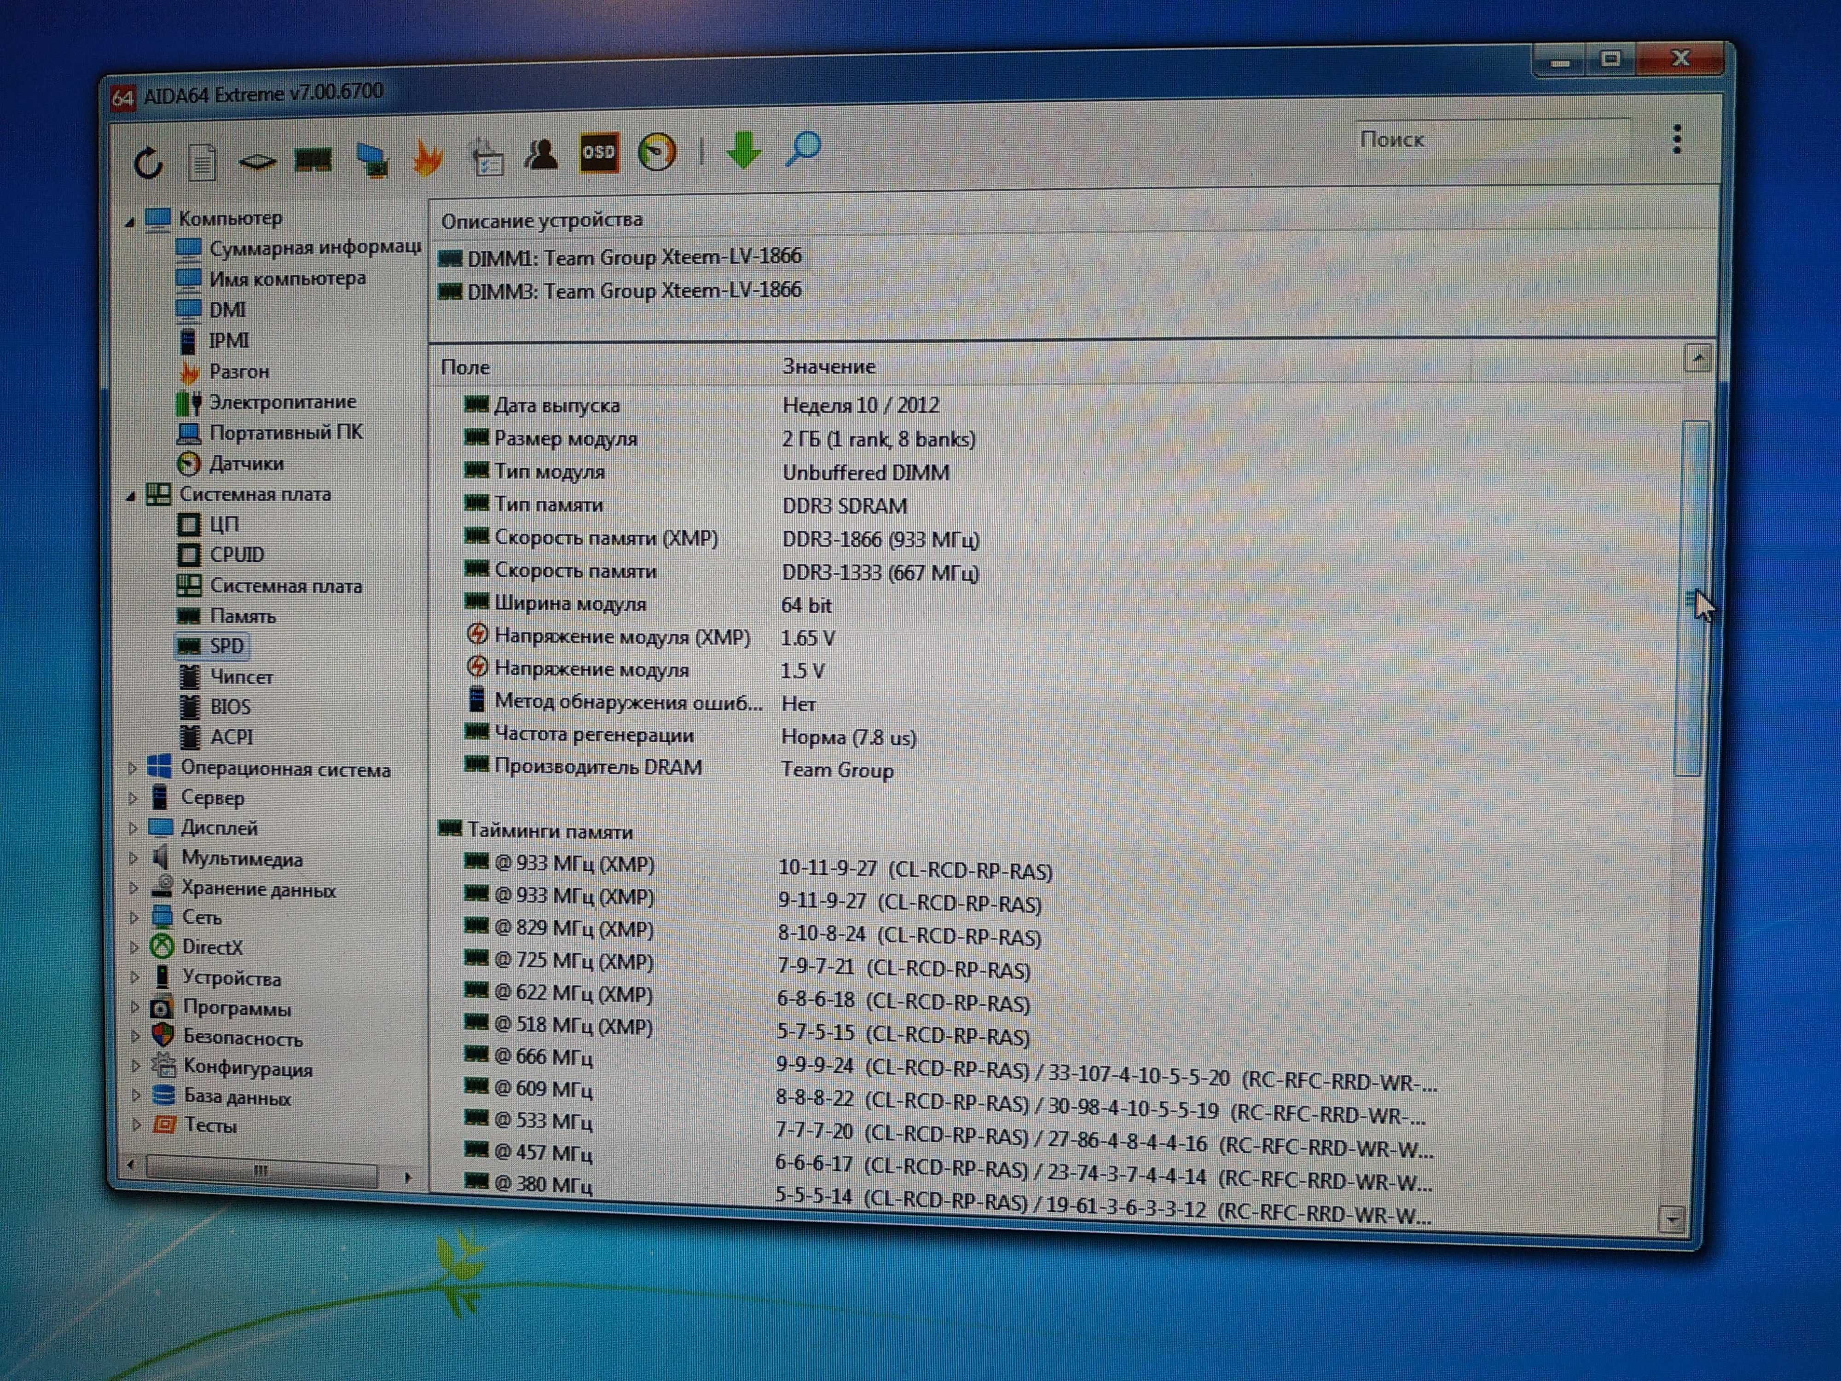Select DIMM3: Team Group Xteem-LV-1866

tap(620, 290)
